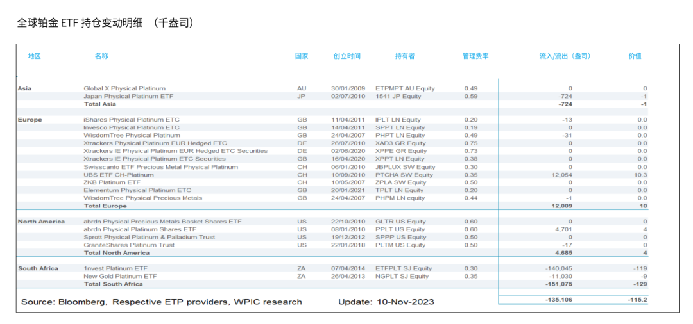Click GLTR US Equity ticker

tap(400, 222)
